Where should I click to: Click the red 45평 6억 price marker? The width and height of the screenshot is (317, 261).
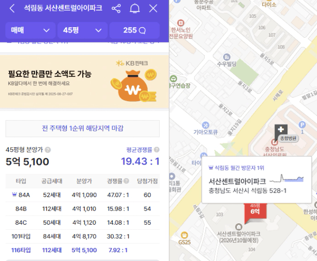255,213
